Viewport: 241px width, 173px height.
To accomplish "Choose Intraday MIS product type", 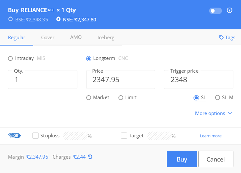I will (10, 58).
